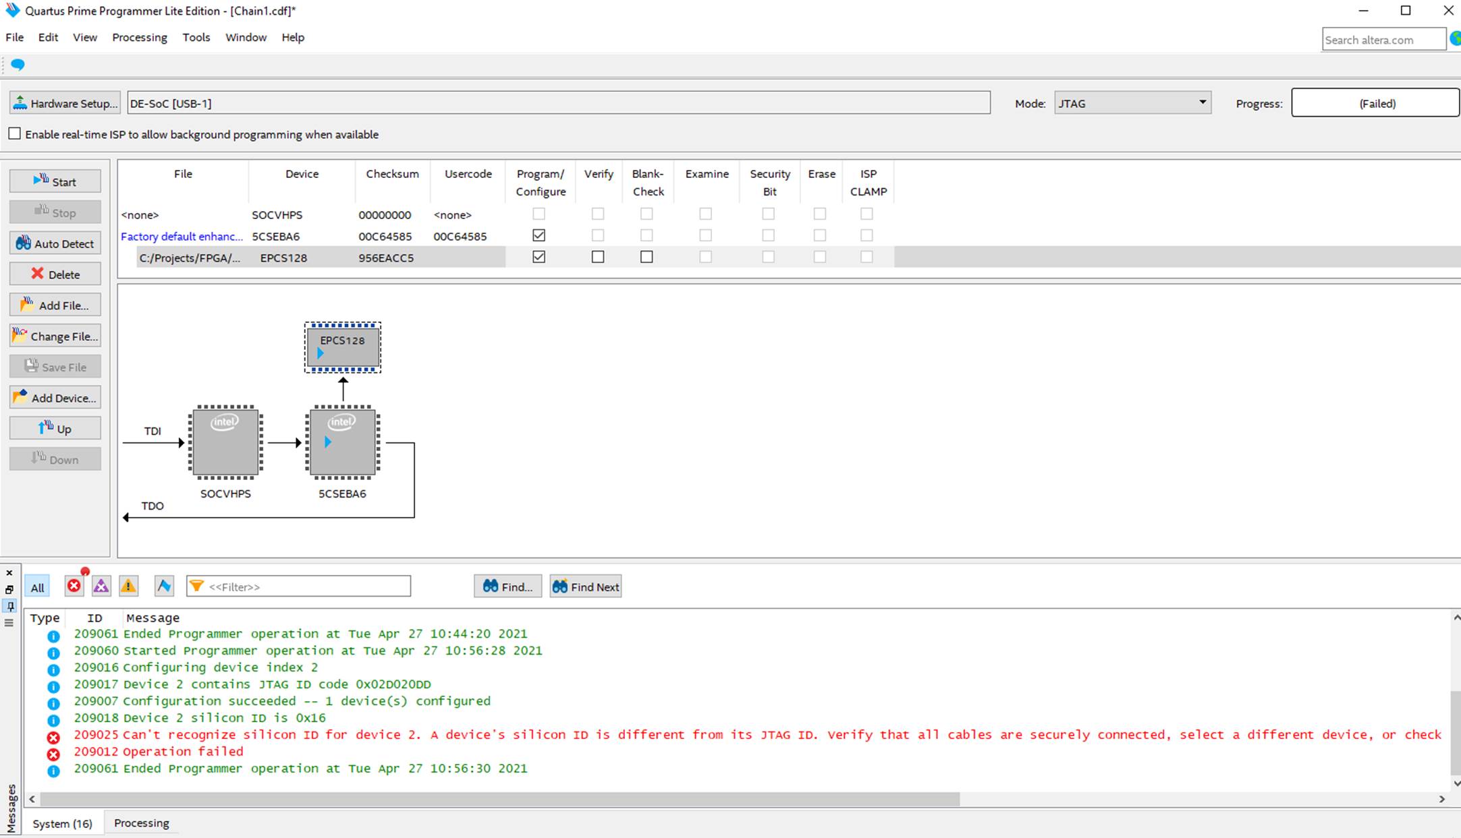Click the hardware field DE-SoC [USB-1]
1461x838 pixels.
[x=559, y=103]
